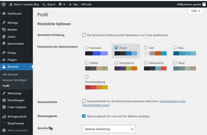Click the Medien media icon

4,30
